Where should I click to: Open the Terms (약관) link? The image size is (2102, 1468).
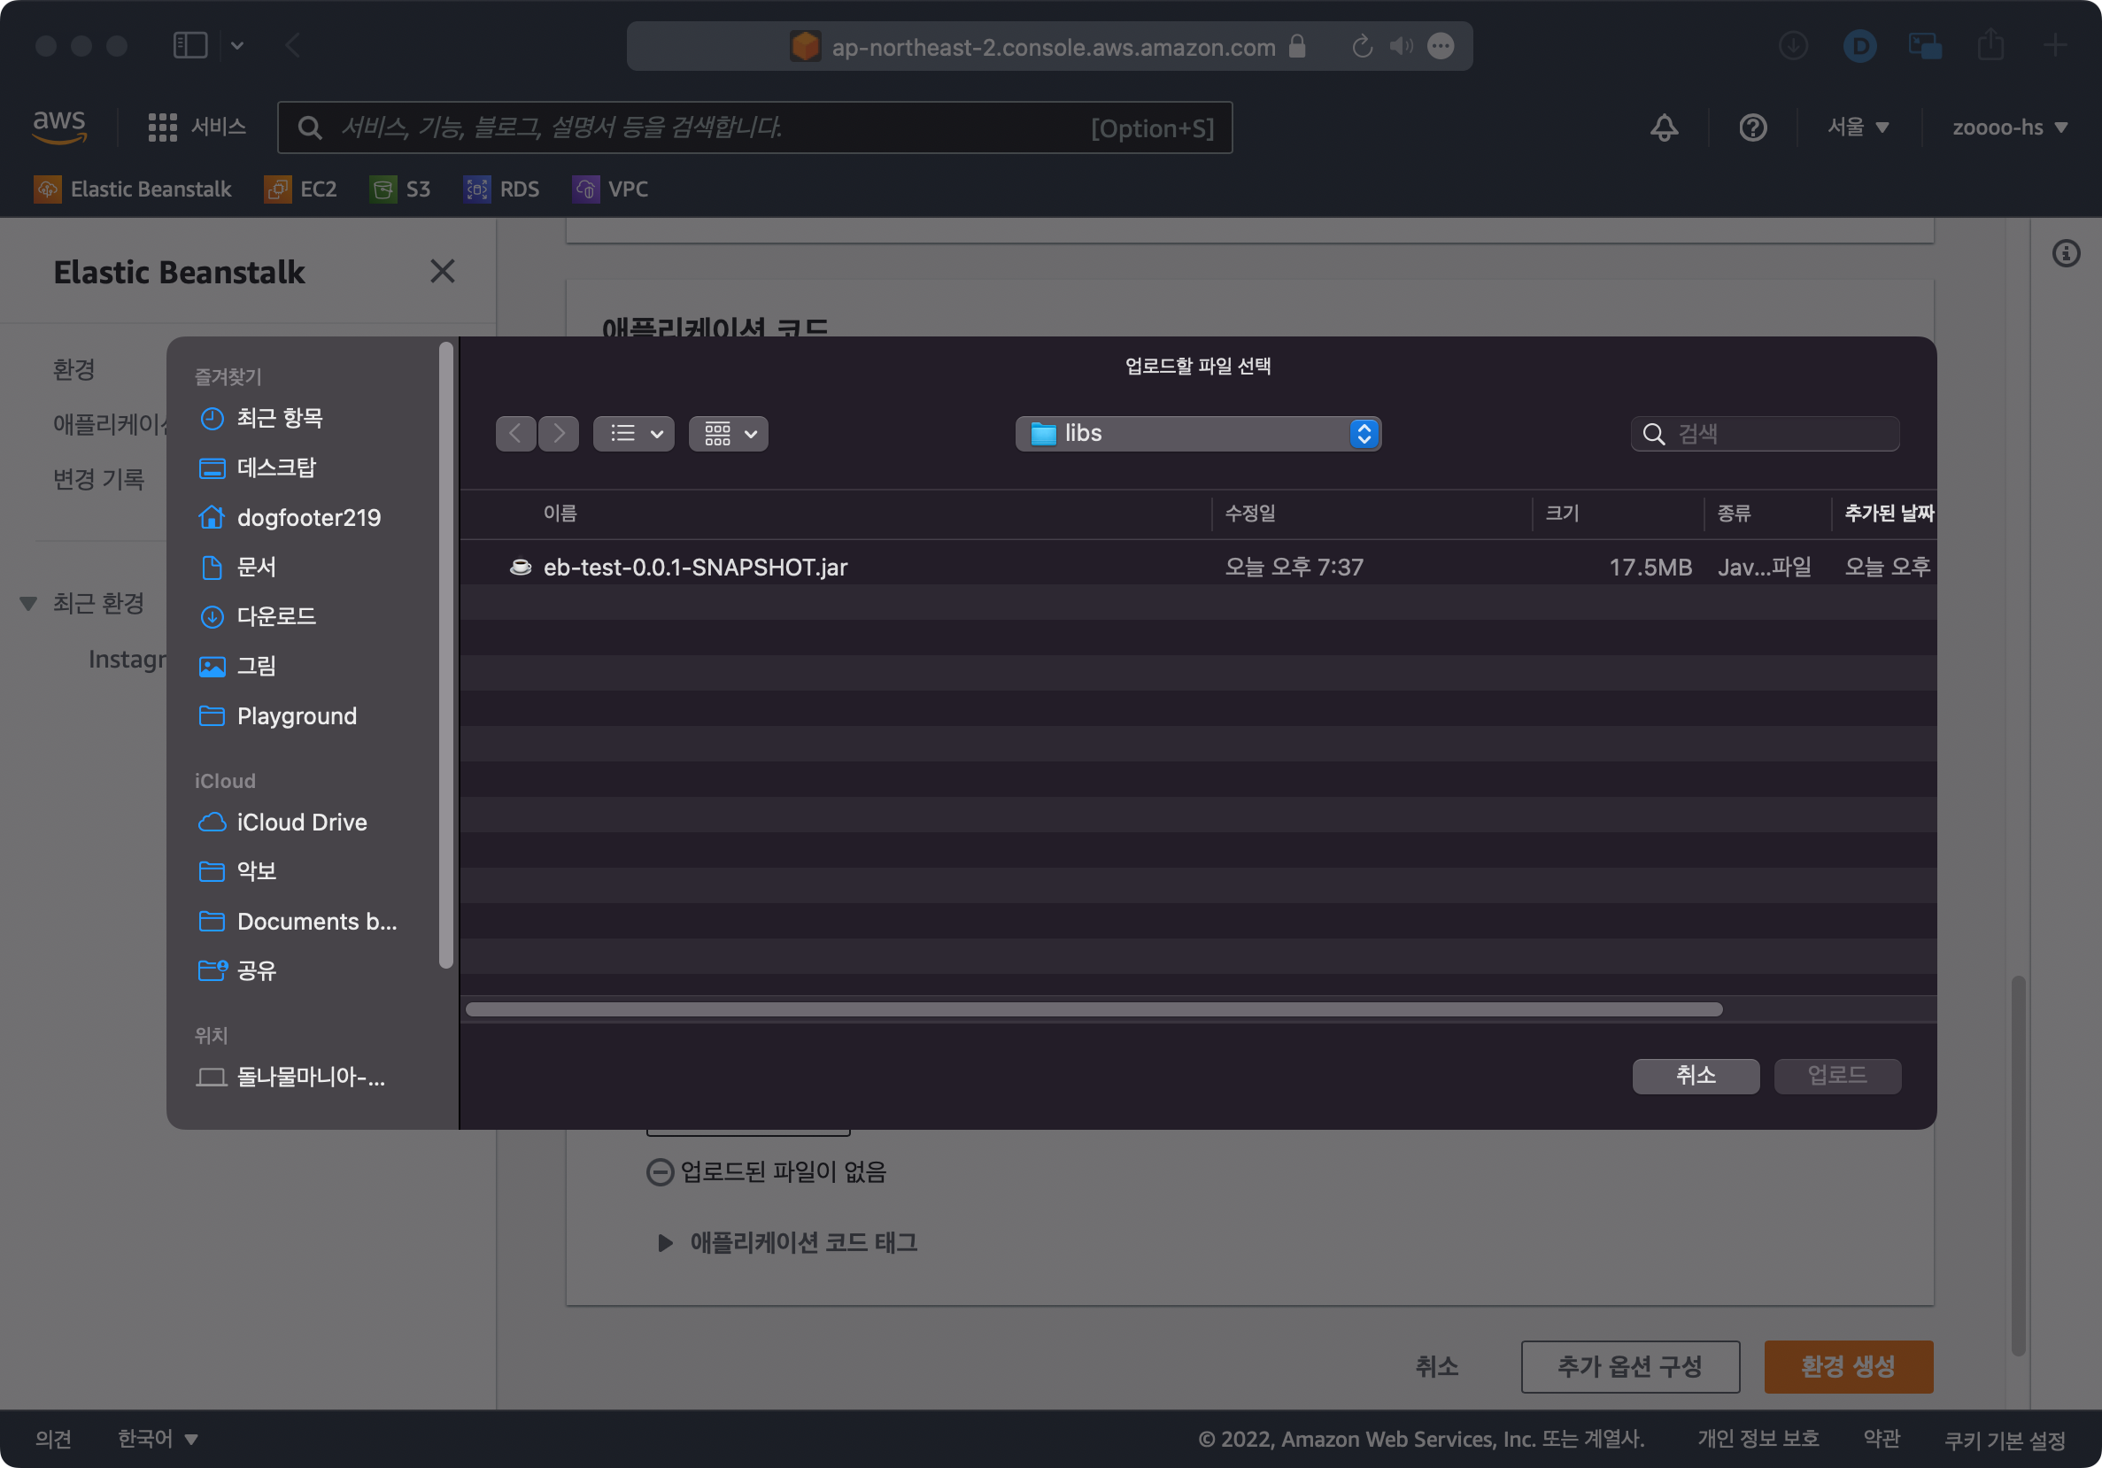pyautogui.click(x=1882, y=1439)
